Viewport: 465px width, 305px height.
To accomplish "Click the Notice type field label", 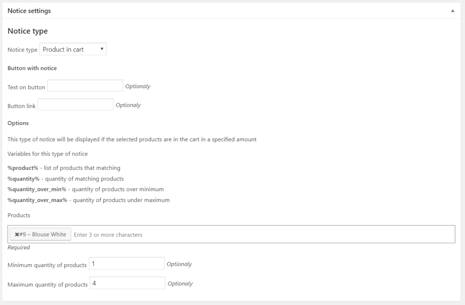I will coord(23,49).
